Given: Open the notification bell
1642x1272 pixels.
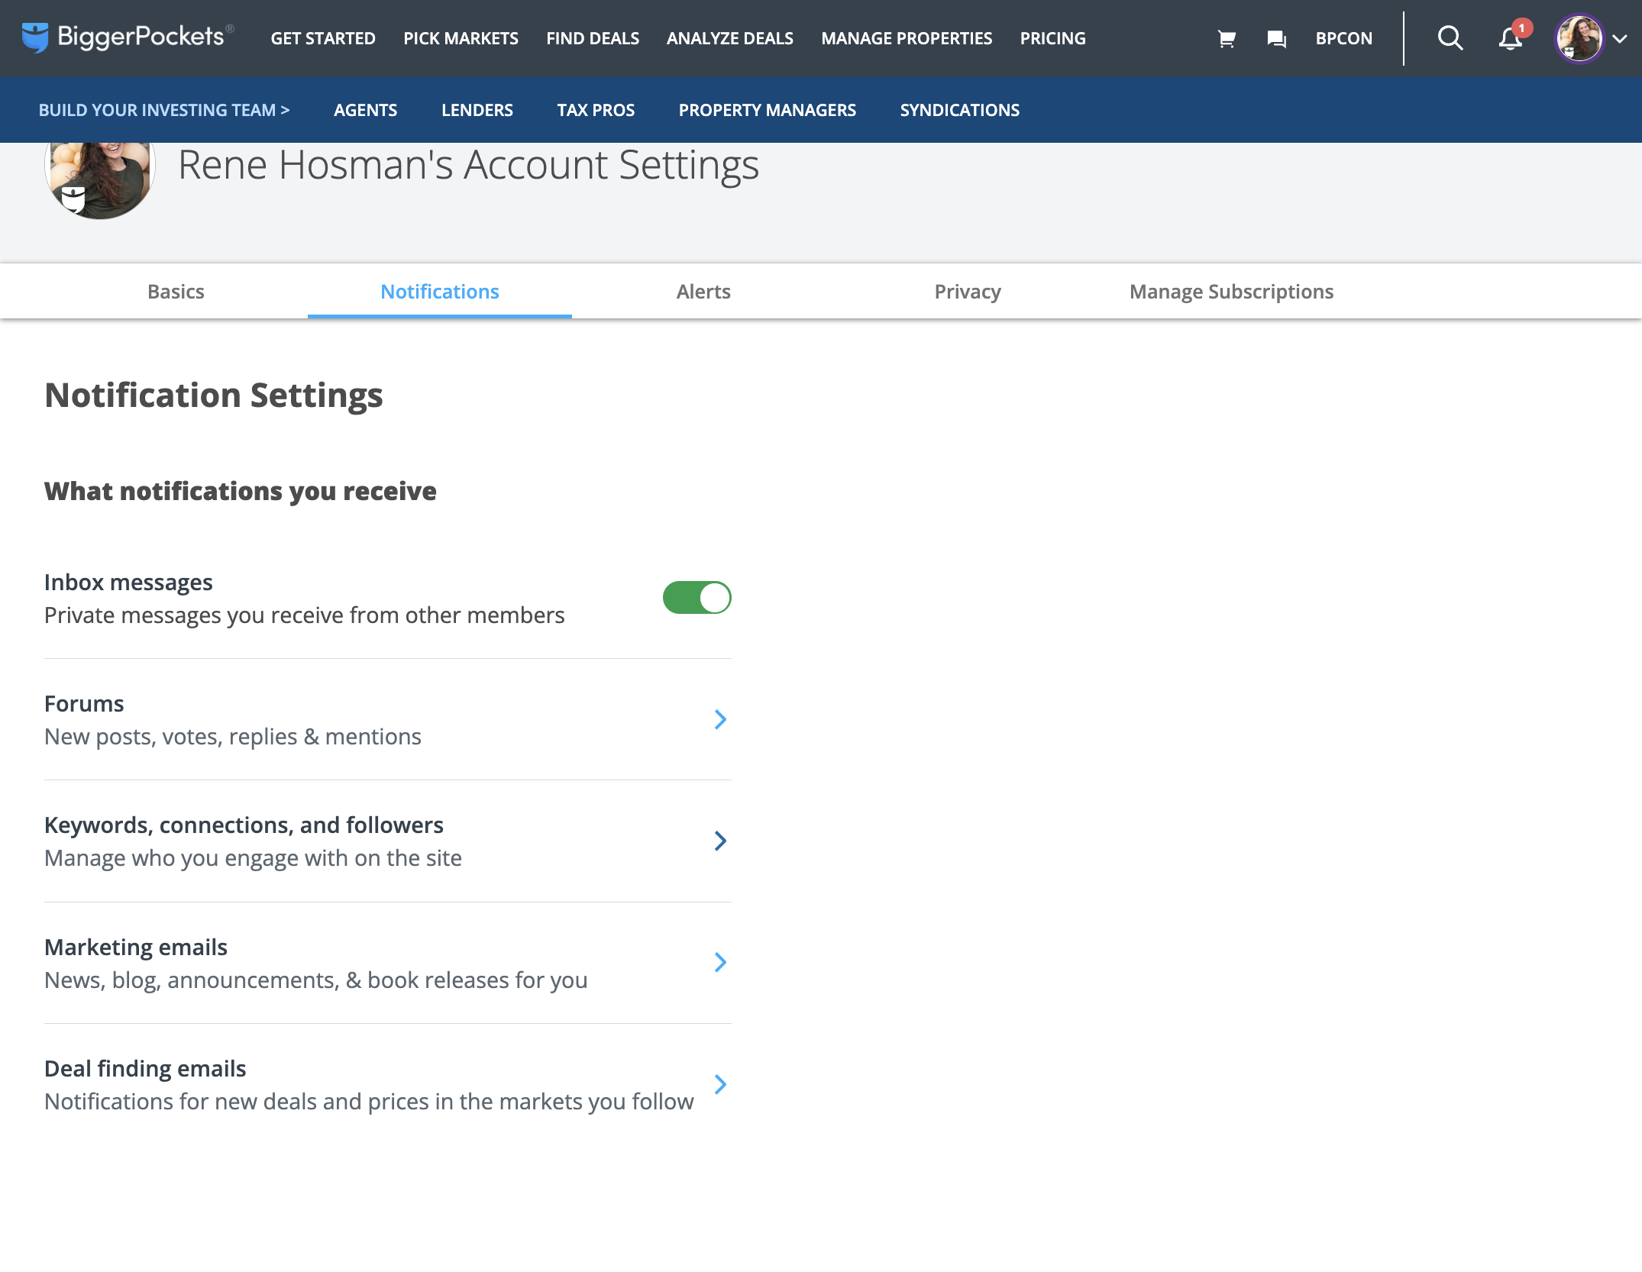Looking at the screenshot, I should 1511,37.
